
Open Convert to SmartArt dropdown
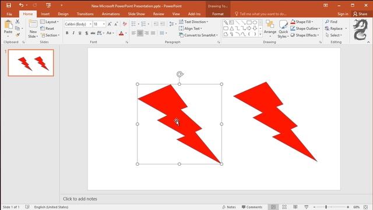point(198,35)
